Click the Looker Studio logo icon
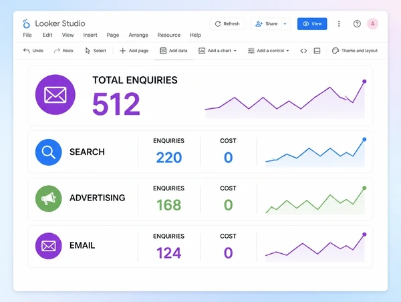401x302 pixels. coord(26,23)
